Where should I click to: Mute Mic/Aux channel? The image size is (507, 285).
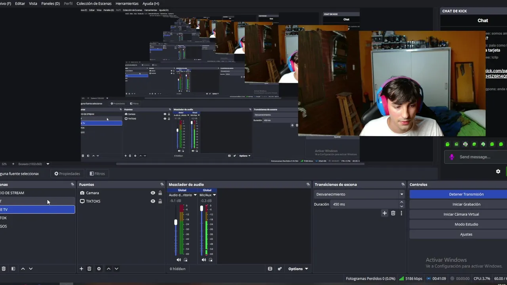coord(204,260)
